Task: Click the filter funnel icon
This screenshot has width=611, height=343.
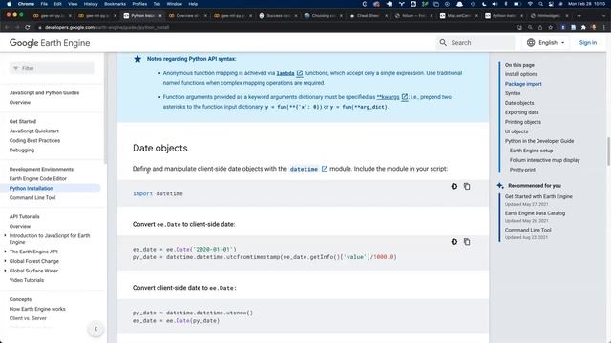Action: [x=15, y=68]
